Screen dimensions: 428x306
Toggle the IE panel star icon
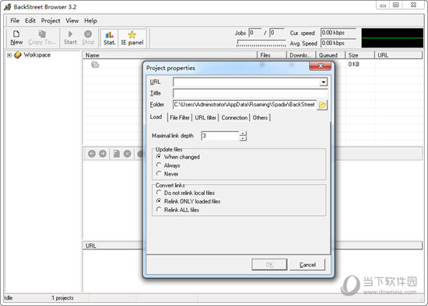pos(132,35)
